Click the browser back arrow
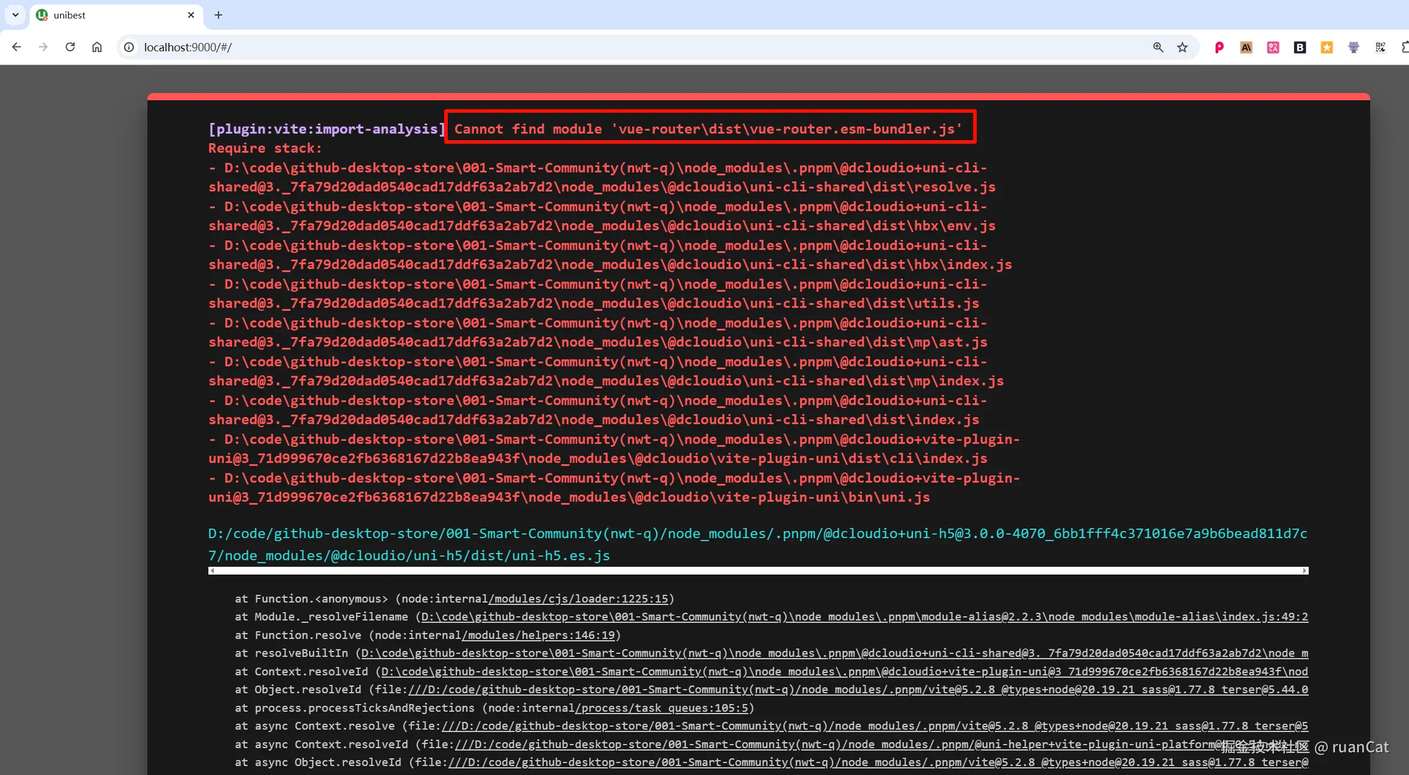 tap(17, 47)
